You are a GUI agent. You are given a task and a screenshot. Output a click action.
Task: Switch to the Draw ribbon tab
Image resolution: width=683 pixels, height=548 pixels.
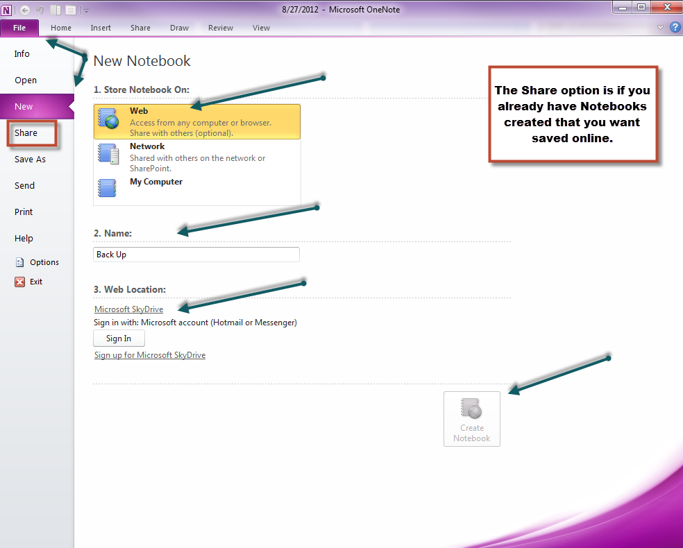(x=179, y=28)
